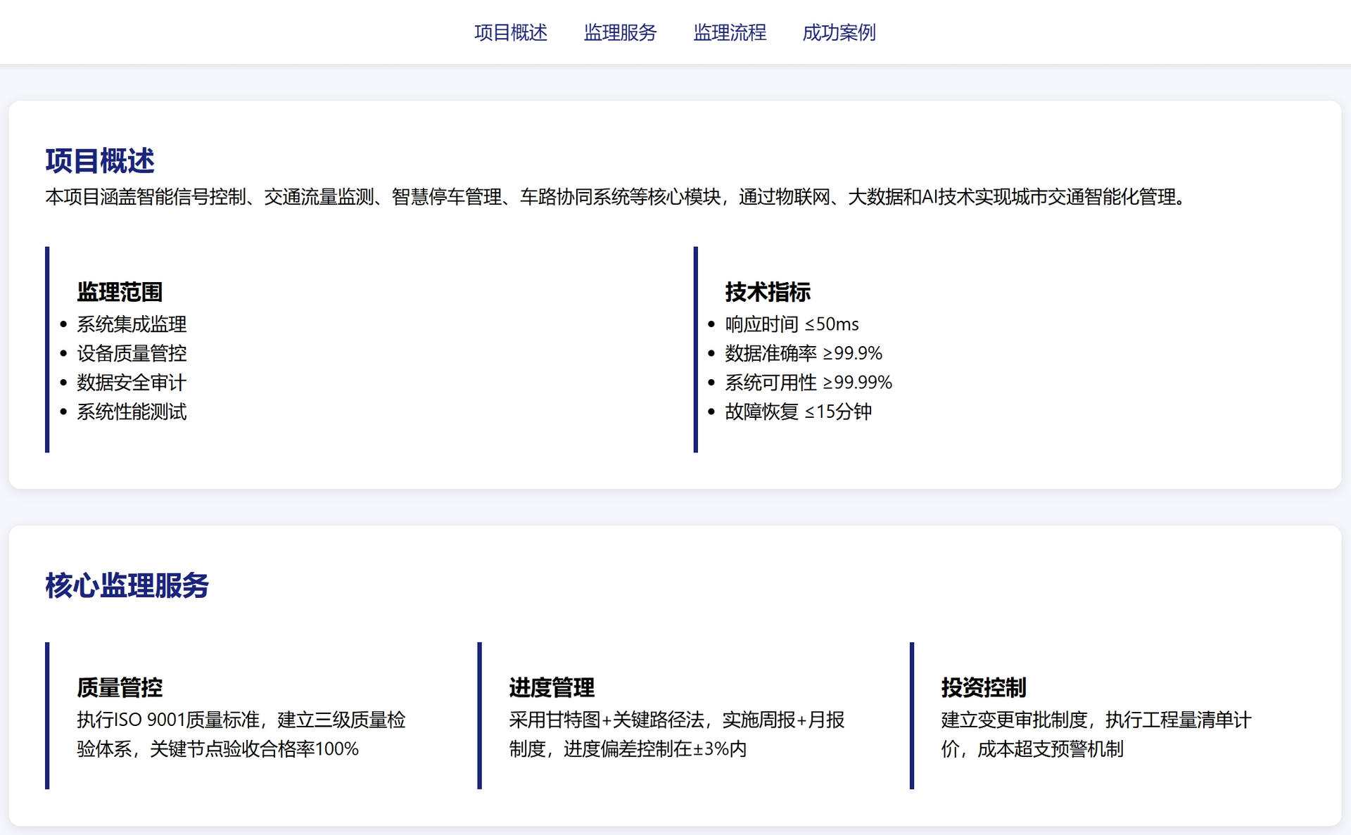
Task: Click the 数据安全审计 list item
Action: [x=132, y=383]
